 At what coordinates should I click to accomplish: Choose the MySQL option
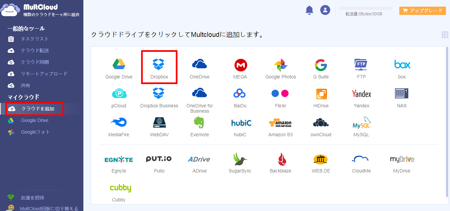[x=361, y=127]
